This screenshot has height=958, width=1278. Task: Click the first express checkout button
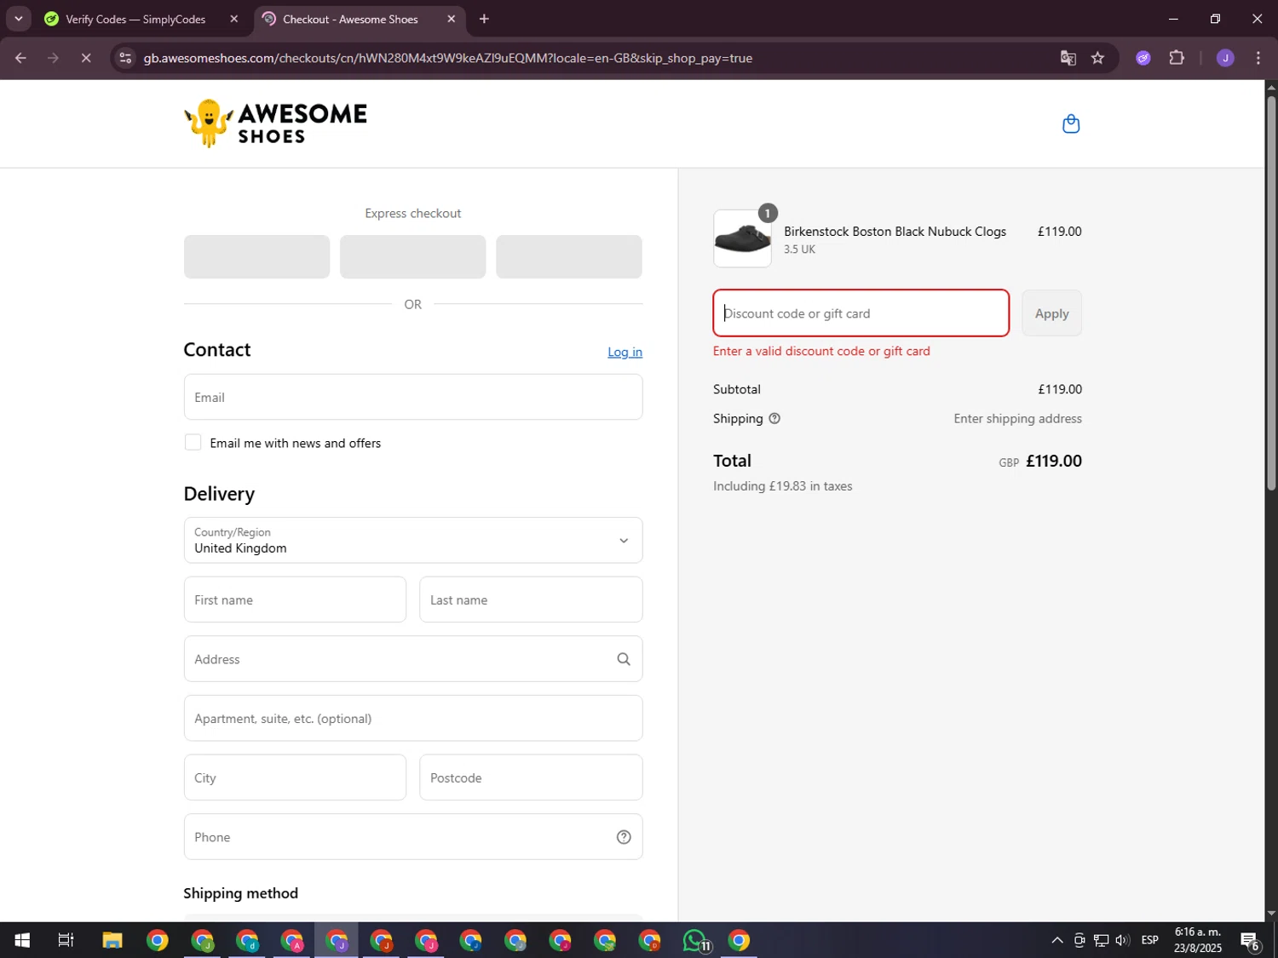pos(256,256)
